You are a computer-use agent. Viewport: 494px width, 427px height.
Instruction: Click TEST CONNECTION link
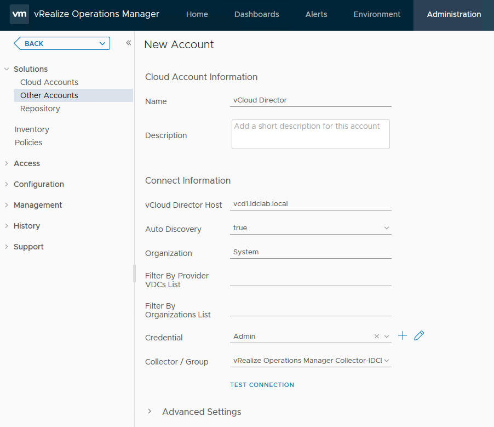click(x=262, y=385)
